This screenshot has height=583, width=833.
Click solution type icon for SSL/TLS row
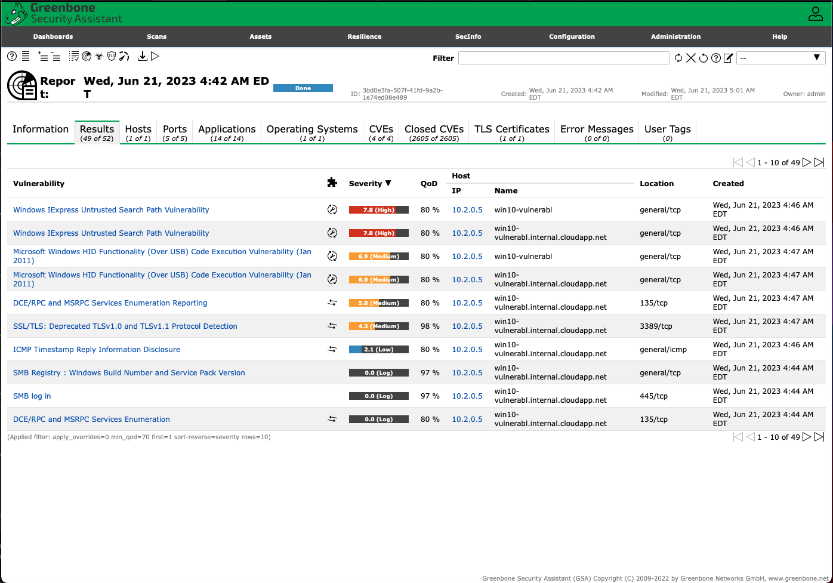click(332, 326)
